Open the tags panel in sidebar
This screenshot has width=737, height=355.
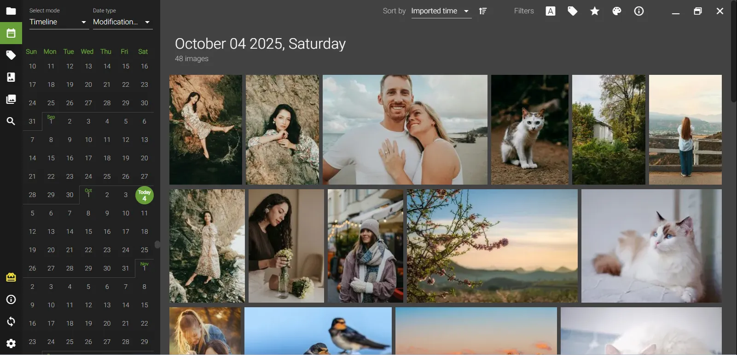point(11,55)
